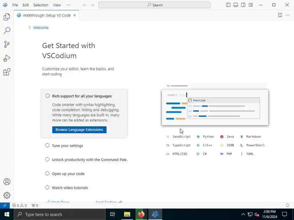The width and height of the screenshot is (294, 220).
Task: Split the editor right
Action: 280,15
